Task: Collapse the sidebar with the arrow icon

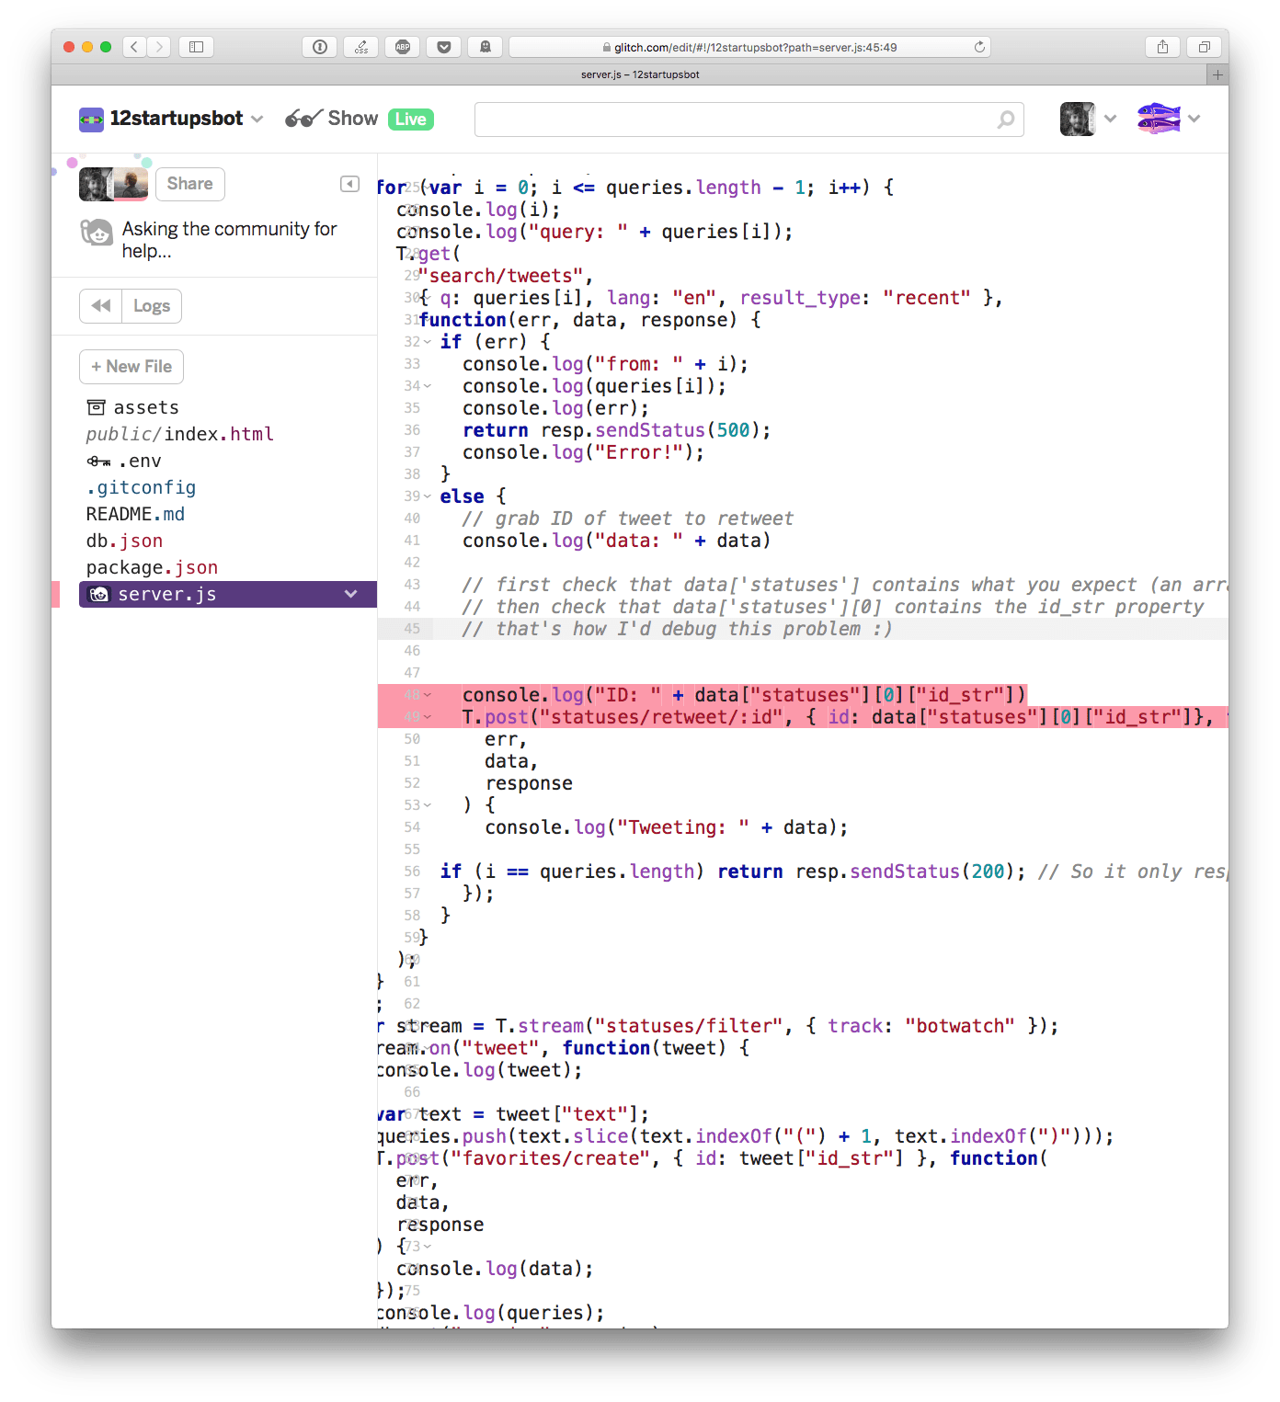Action: tap(349, 184)
